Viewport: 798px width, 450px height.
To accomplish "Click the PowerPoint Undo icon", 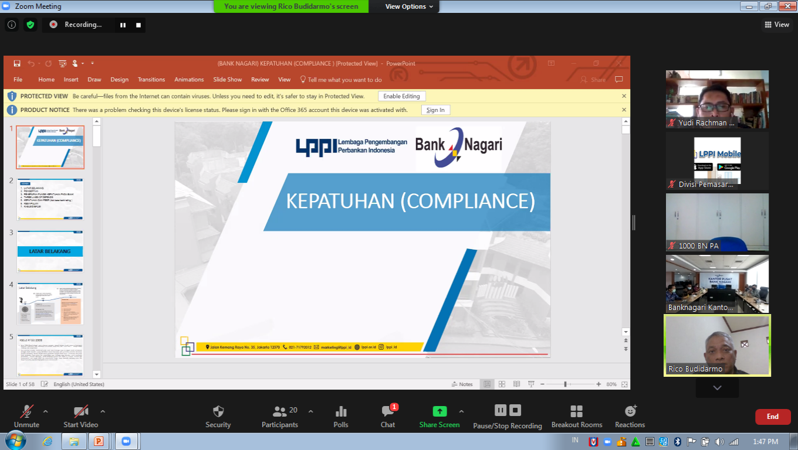I will (x=31, y=63).
